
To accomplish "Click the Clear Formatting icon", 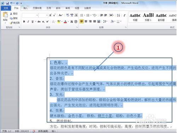I will pyautogui.click(x=68, y=15).
